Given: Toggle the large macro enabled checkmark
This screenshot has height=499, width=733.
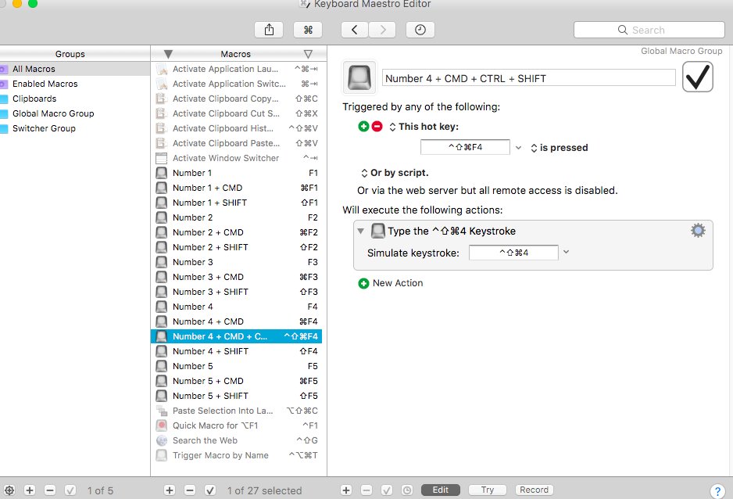Looking at the screenshot, I should (698, 77).
